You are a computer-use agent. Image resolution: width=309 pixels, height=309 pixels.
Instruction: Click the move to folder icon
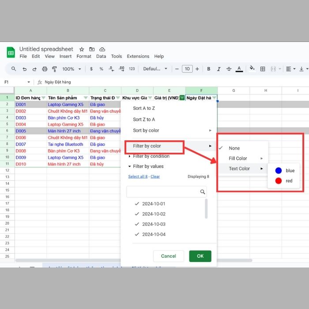click(x=92, y=49)
